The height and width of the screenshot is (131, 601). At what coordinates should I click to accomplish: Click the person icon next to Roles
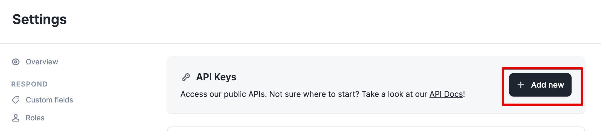(16, 118)
